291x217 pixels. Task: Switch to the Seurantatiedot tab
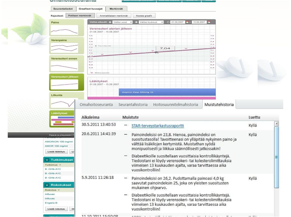coord(63,9)
